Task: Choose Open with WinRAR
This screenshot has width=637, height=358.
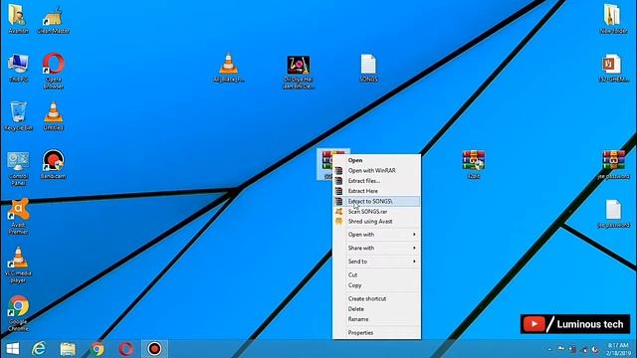Action: 376,170
